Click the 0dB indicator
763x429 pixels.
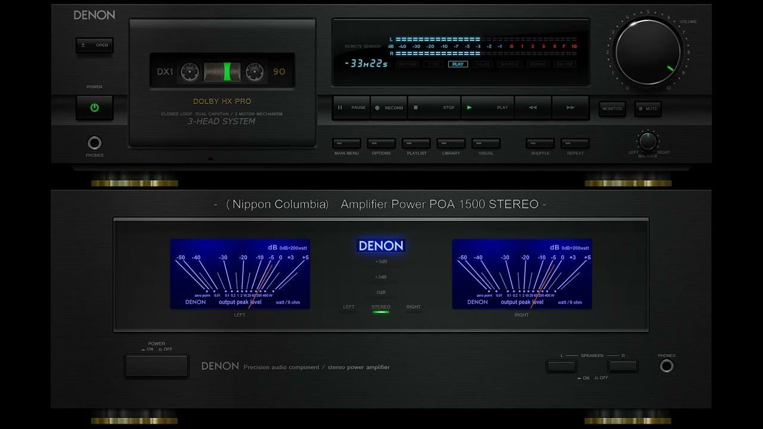(x=381, y=292)
